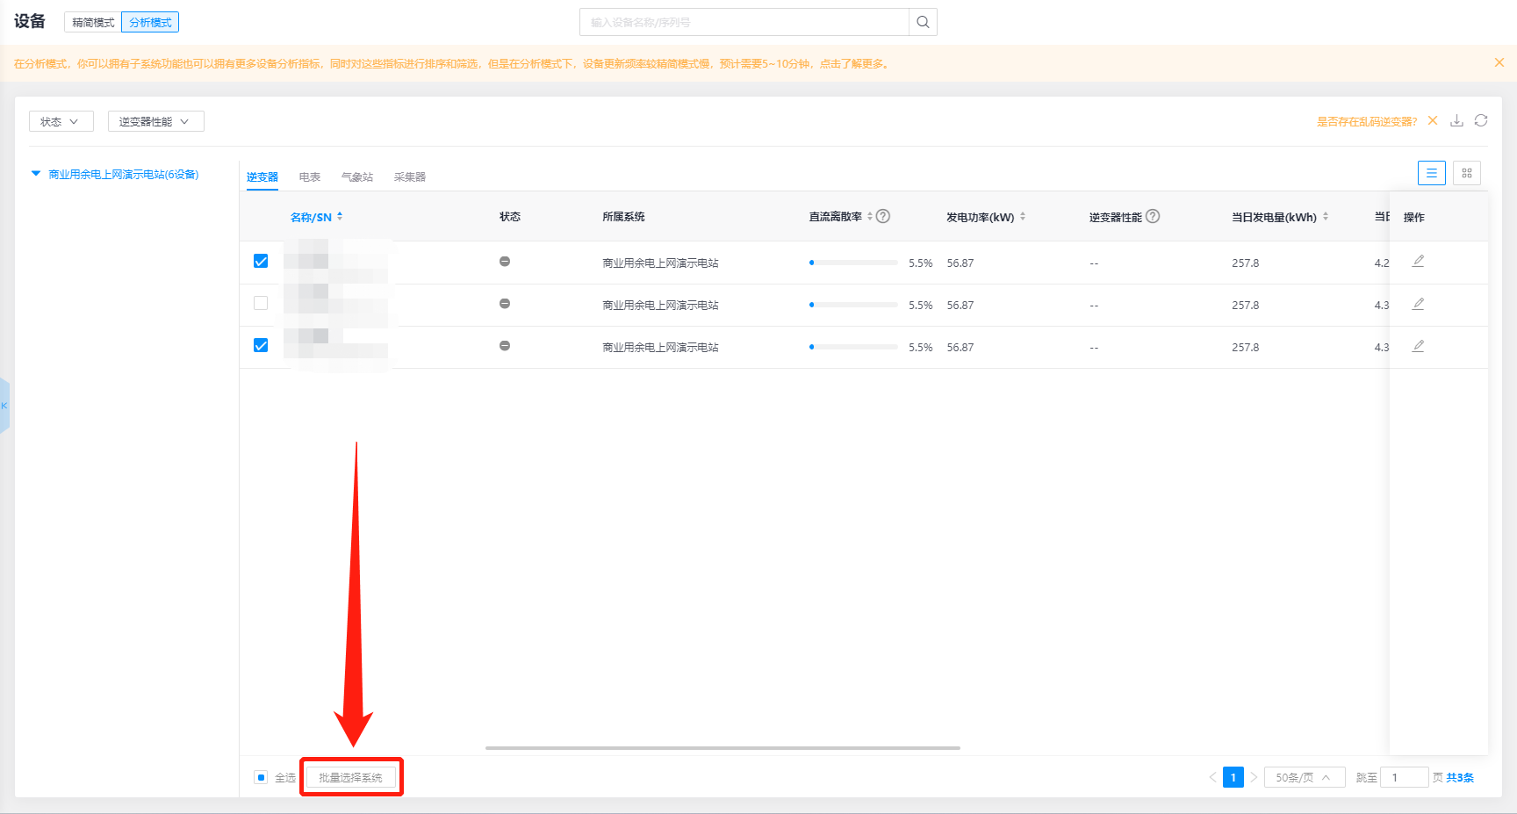Click the refresh icon
This screenshot has height=814, width=1517.
tap(1481, 121)
